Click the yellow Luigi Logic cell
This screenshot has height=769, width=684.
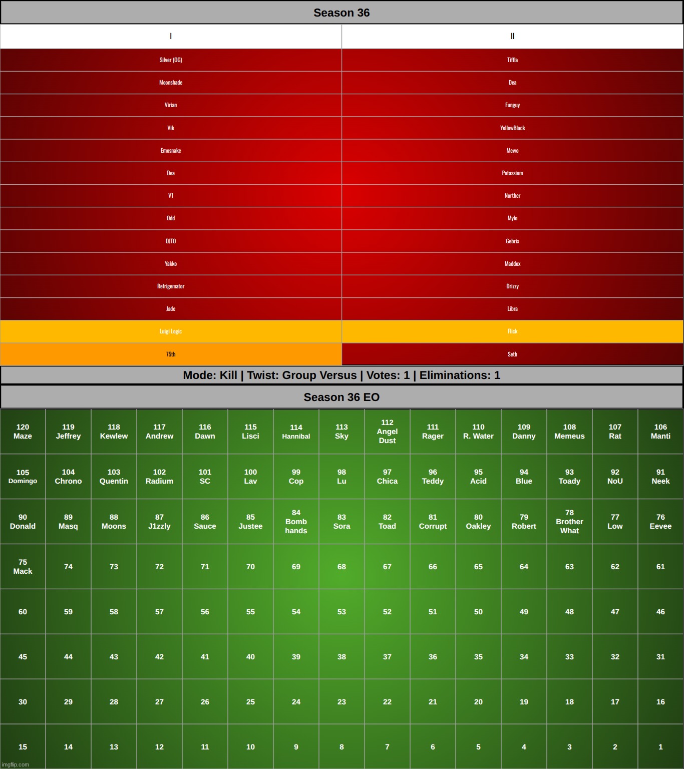171,331
